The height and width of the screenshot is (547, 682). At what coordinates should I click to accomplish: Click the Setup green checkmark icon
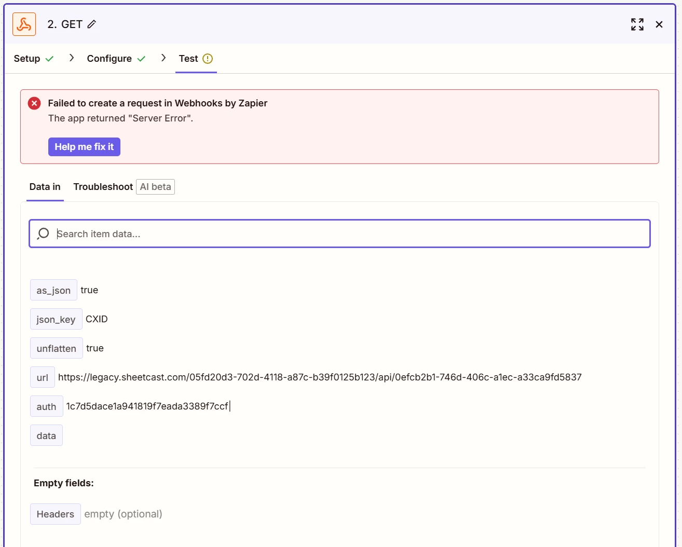point(49,59)
